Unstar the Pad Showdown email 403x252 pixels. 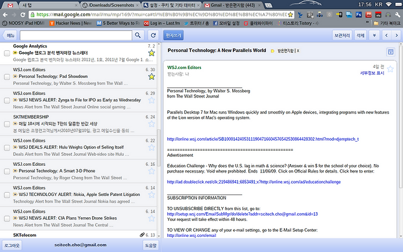[x=152, y=76]
